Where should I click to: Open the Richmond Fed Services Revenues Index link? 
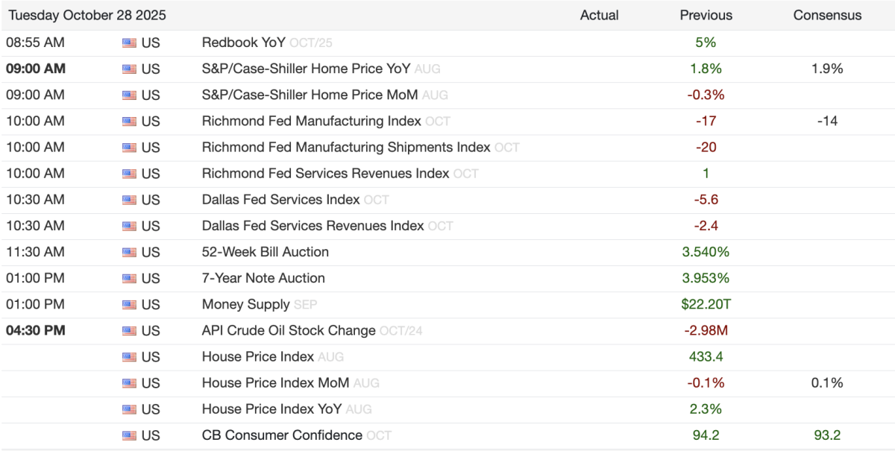click(325, 173)
